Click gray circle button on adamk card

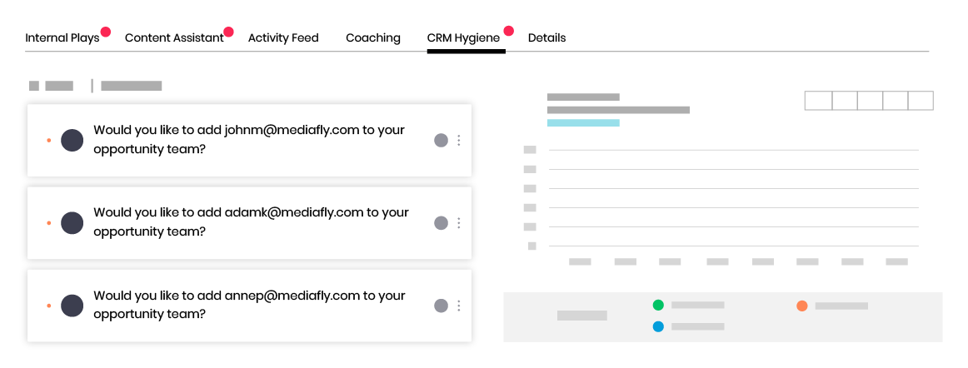click(441, 223)
